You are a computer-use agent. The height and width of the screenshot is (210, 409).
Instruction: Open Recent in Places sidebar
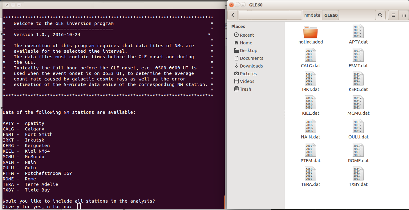pyautogui.click(x=244, y=35)
